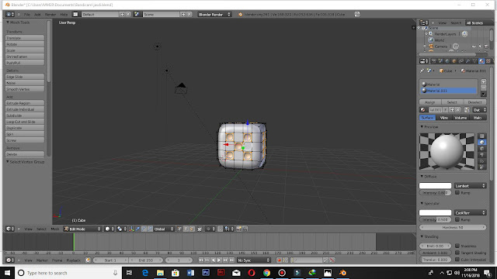Open the World properties tab icon
The image size is (497, 279).
click(447, 61)
